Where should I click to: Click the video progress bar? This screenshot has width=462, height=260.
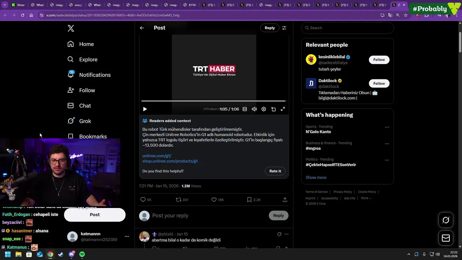tap(214, 101)
